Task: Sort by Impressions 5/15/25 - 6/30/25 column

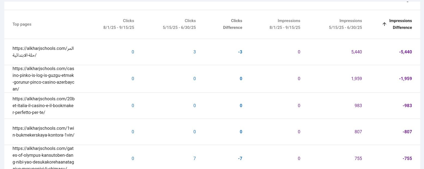Action: pos(345,24)
